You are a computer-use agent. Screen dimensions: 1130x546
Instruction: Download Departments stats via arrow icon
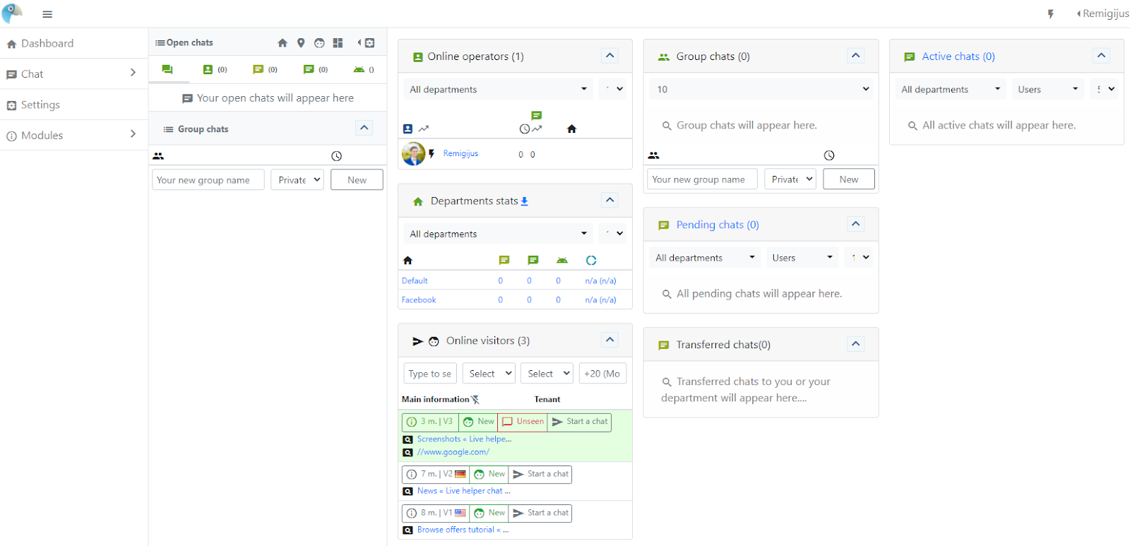(525, 201)
